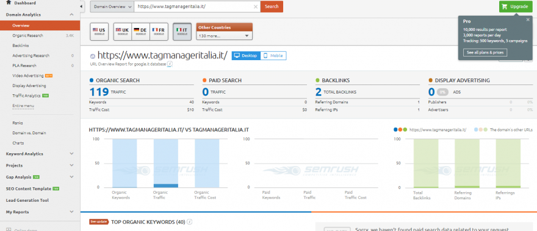Screen dimensions: 537x231
Task: Click the Entire menu link
Action: click(x=23, y=106)
